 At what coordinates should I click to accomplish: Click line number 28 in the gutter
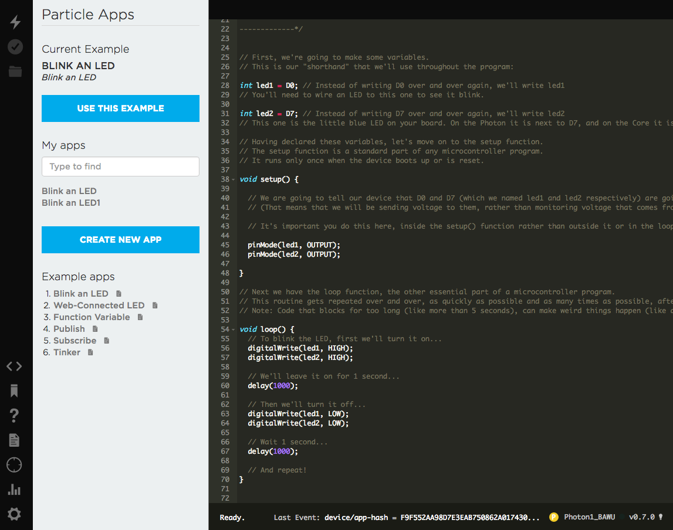(x=225, y=86)
